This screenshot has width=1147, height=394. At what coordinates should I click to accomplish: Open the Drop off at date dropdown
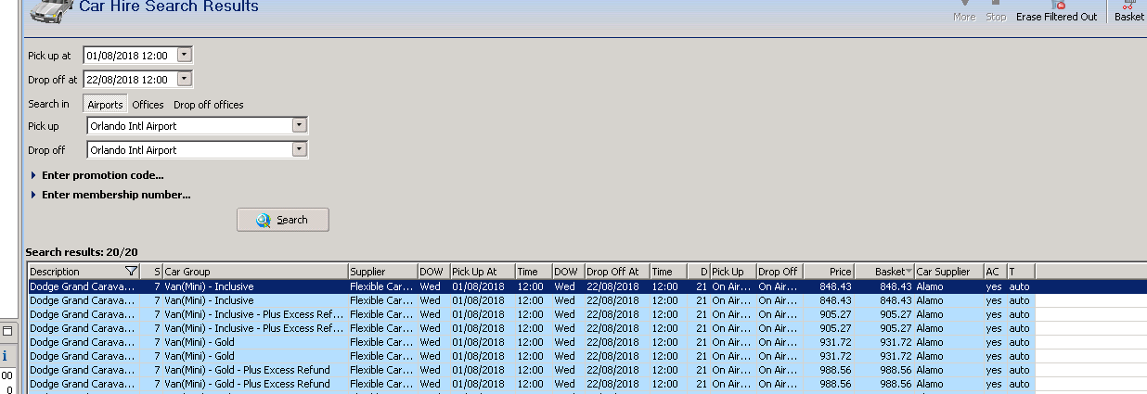(x=184, y=79)
